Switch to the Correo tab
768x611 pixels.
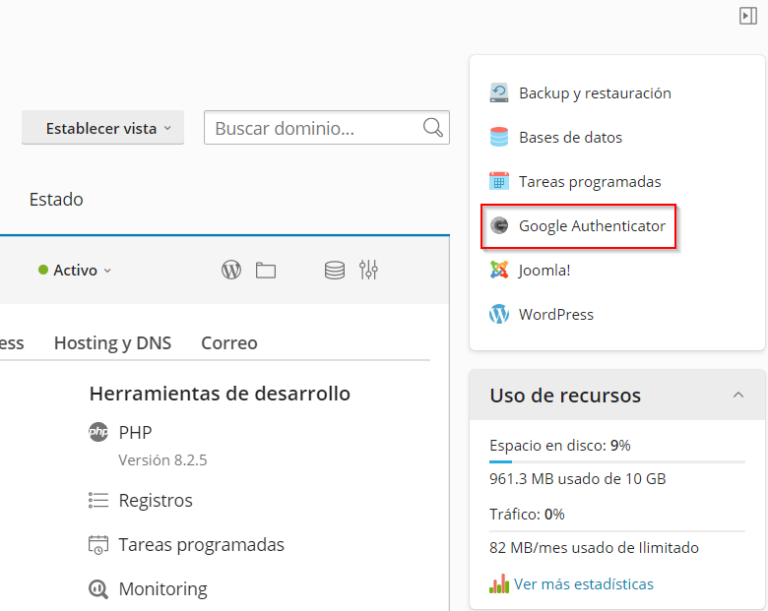click(x=229, y=343)
